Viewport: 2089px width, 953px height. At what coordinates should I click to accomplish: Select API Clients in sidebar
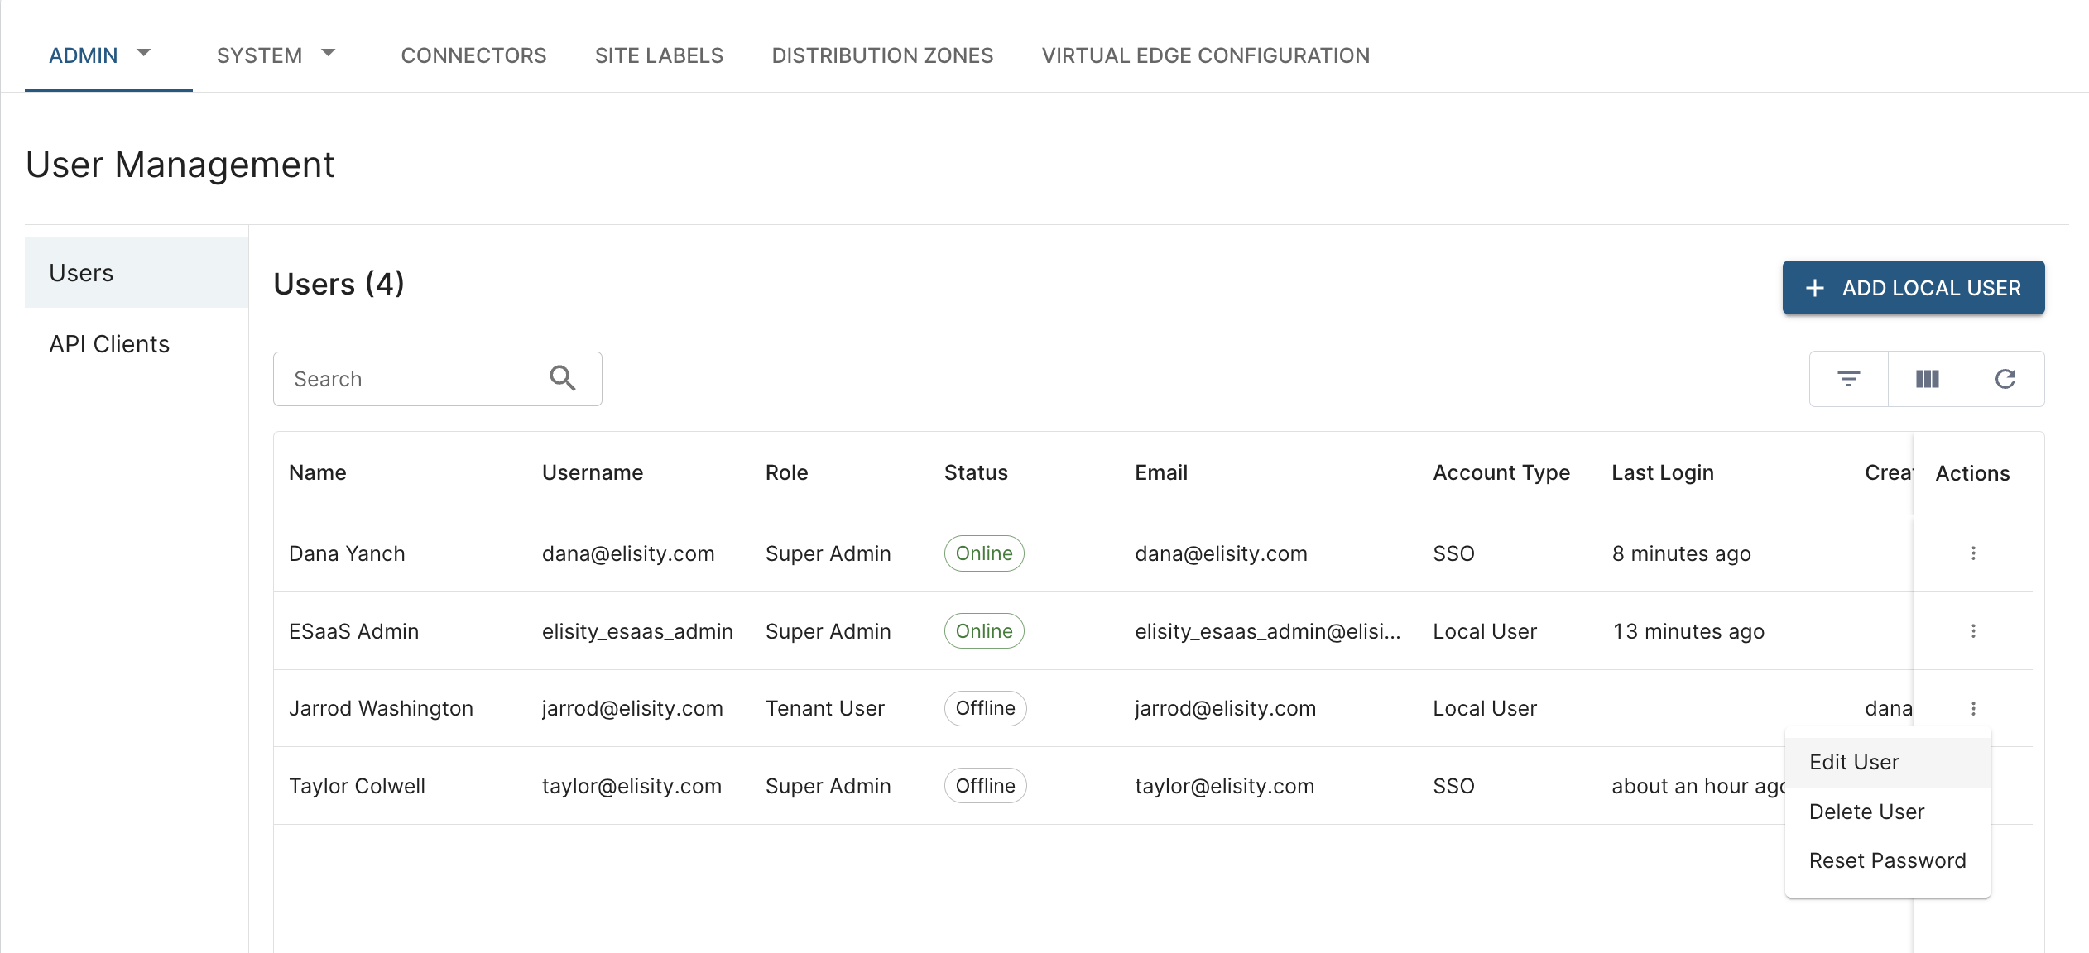click(109, 344)
